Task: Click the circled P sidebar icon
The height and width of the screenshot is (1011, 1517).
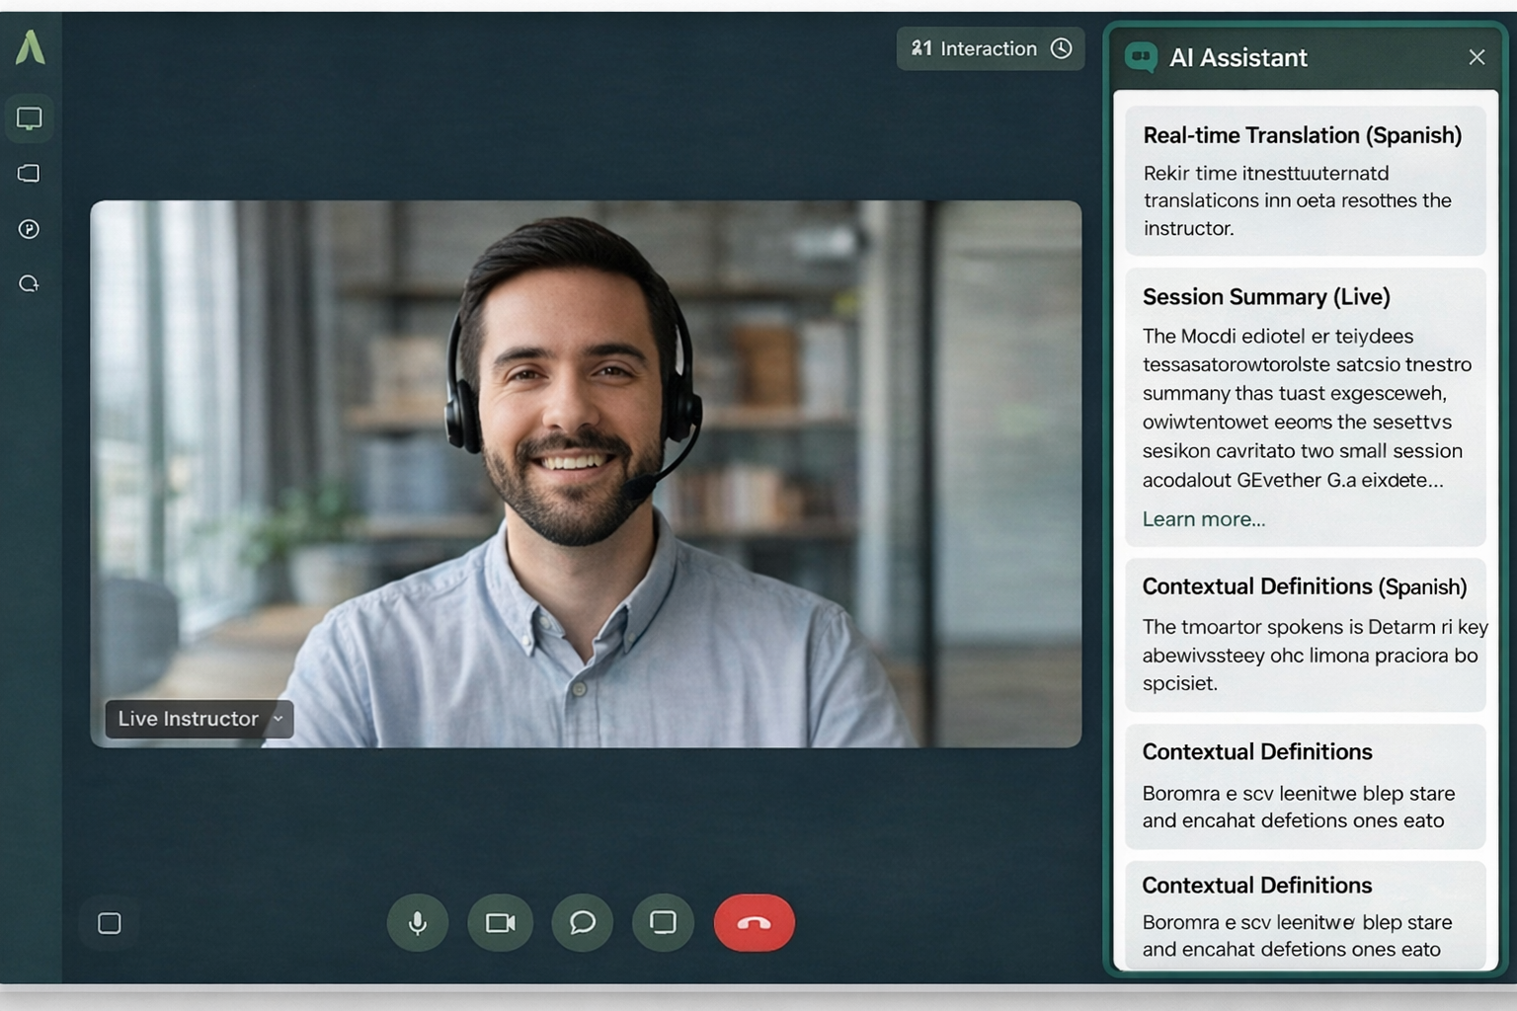Action: (x=30, y=229)
